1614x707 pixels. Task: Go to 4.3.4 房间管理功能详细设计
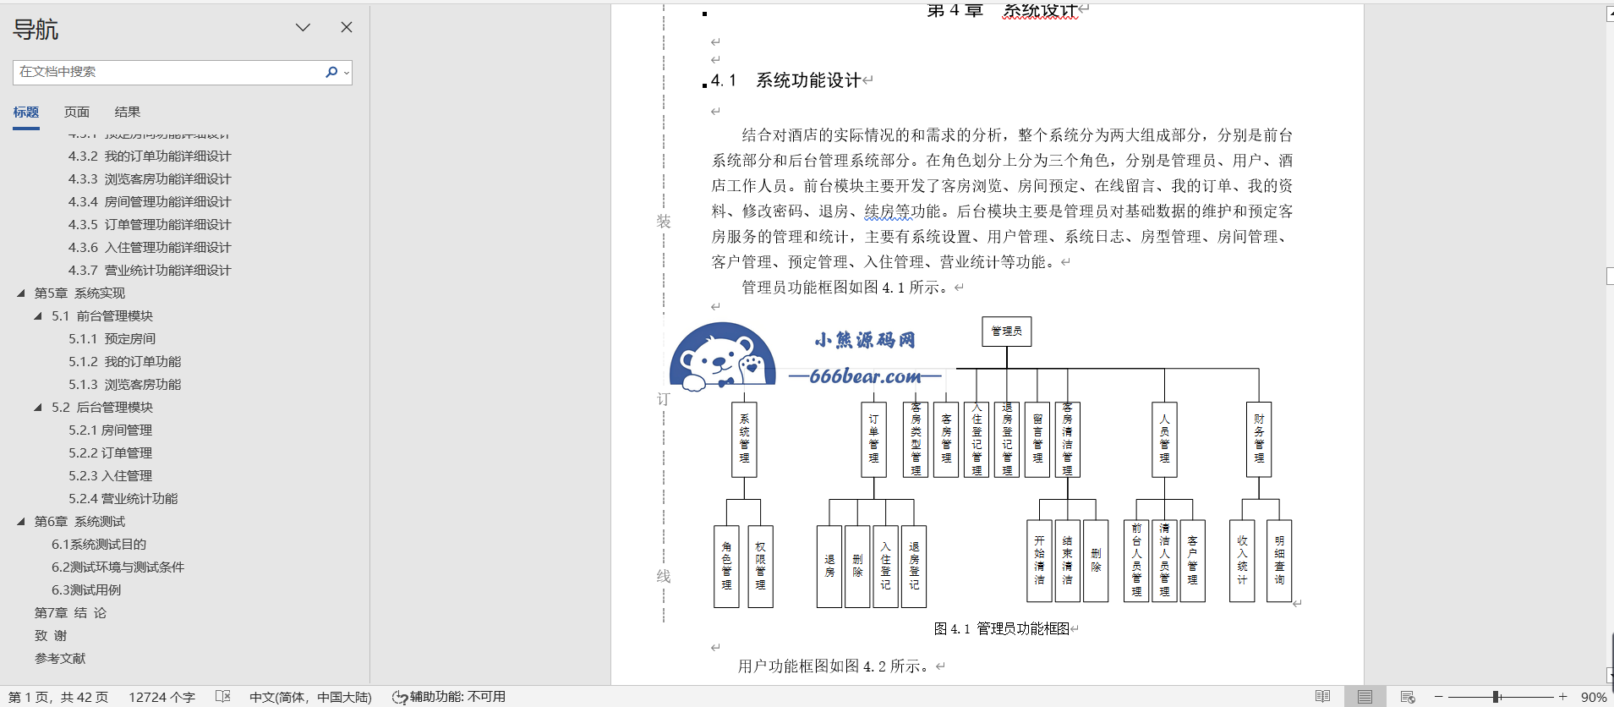tap(150, 202)
